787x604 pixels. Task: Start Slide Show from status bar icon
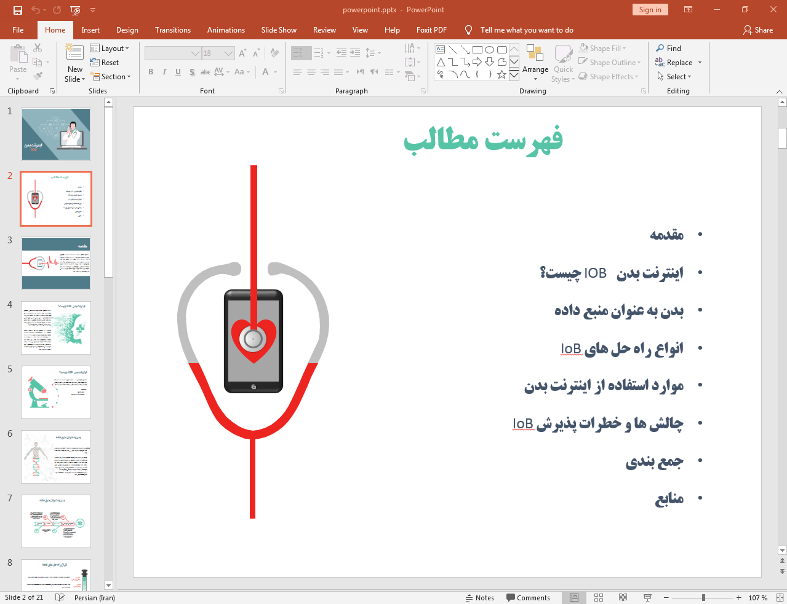pos(647,598)
